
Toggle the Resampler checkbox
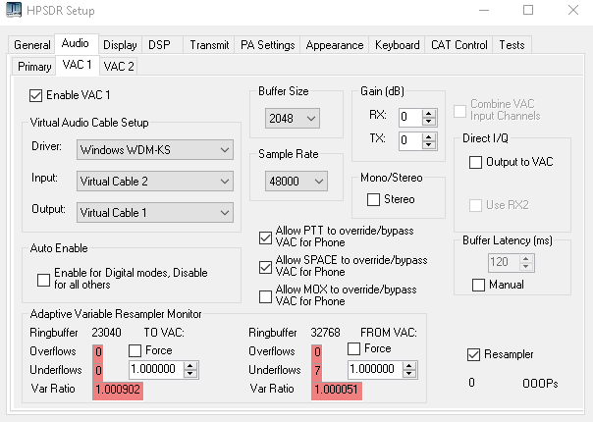(x=475, y=354)
